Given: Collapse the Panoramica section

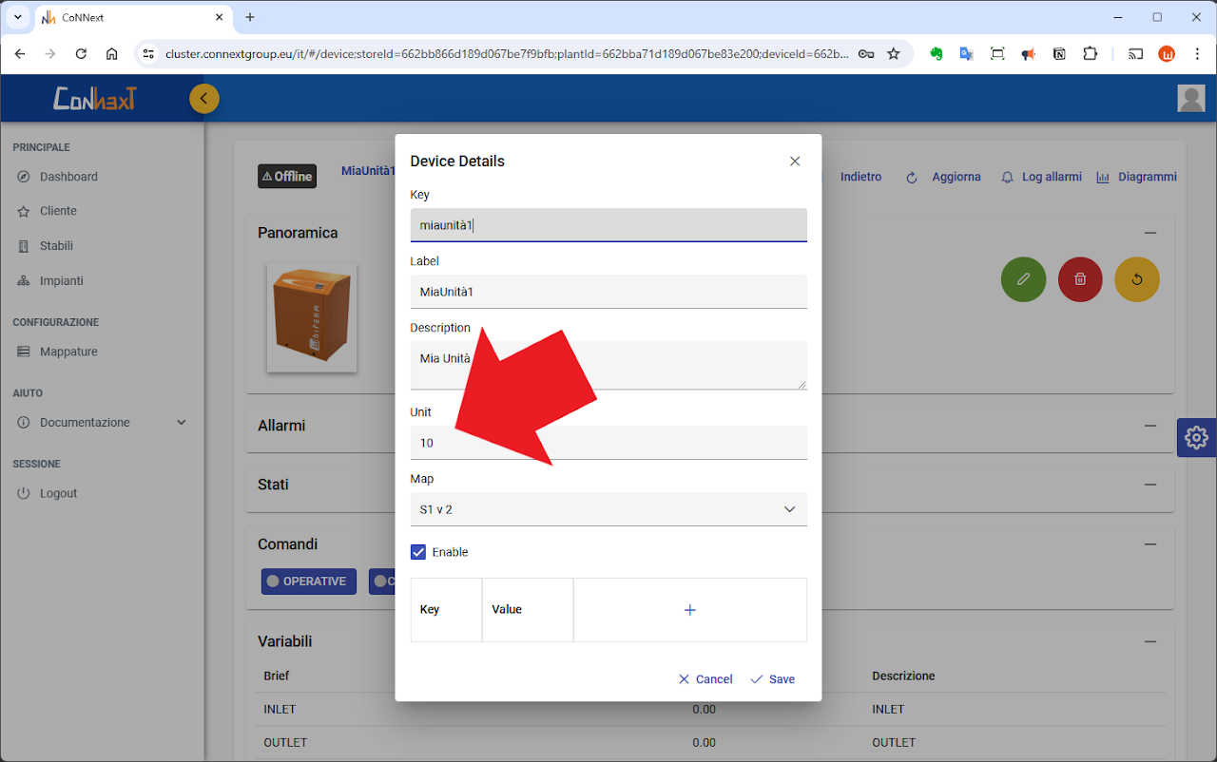Looking at the screenshot, I should (x=1150, y=233).
